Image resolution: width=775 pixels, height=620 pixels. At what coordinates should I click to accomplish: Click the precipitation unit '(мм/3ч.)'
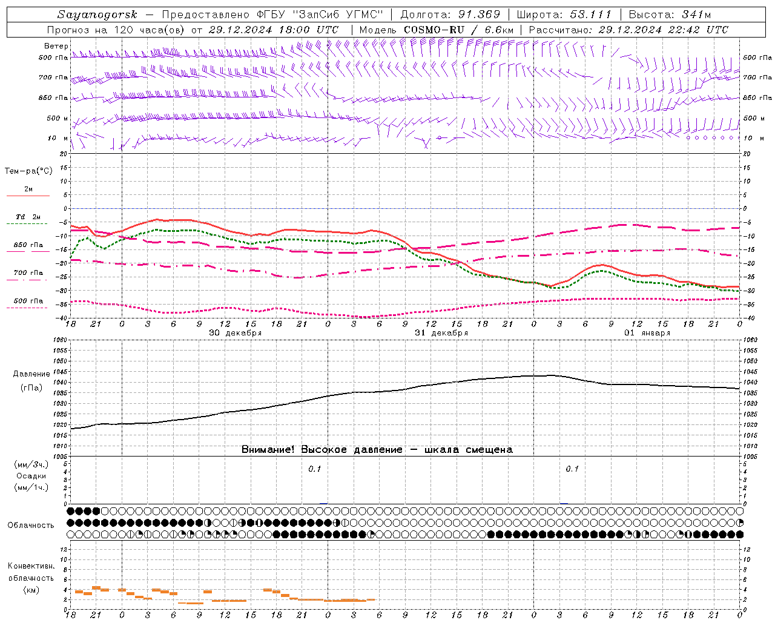pyautogui.click(x=31, y=465)
